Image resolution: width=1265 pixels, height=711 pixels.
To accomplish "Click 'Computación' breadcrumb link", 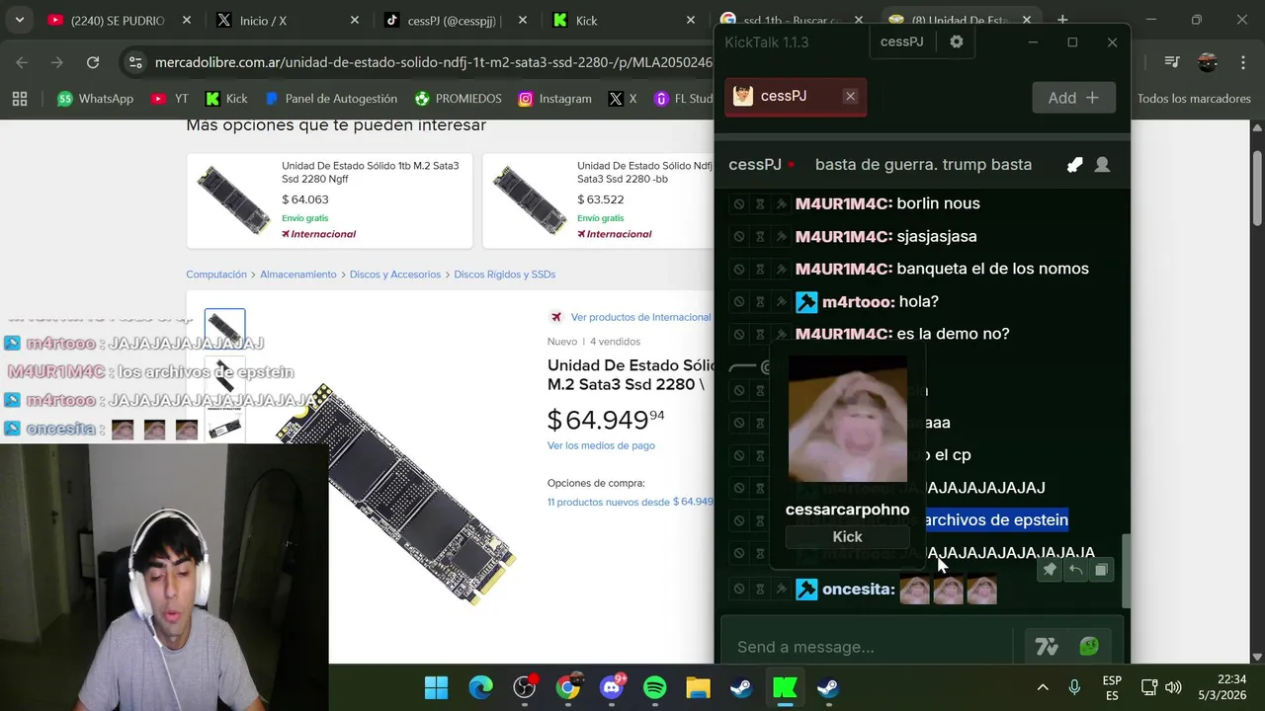I will pyautogui.click(x=216, y=275).
